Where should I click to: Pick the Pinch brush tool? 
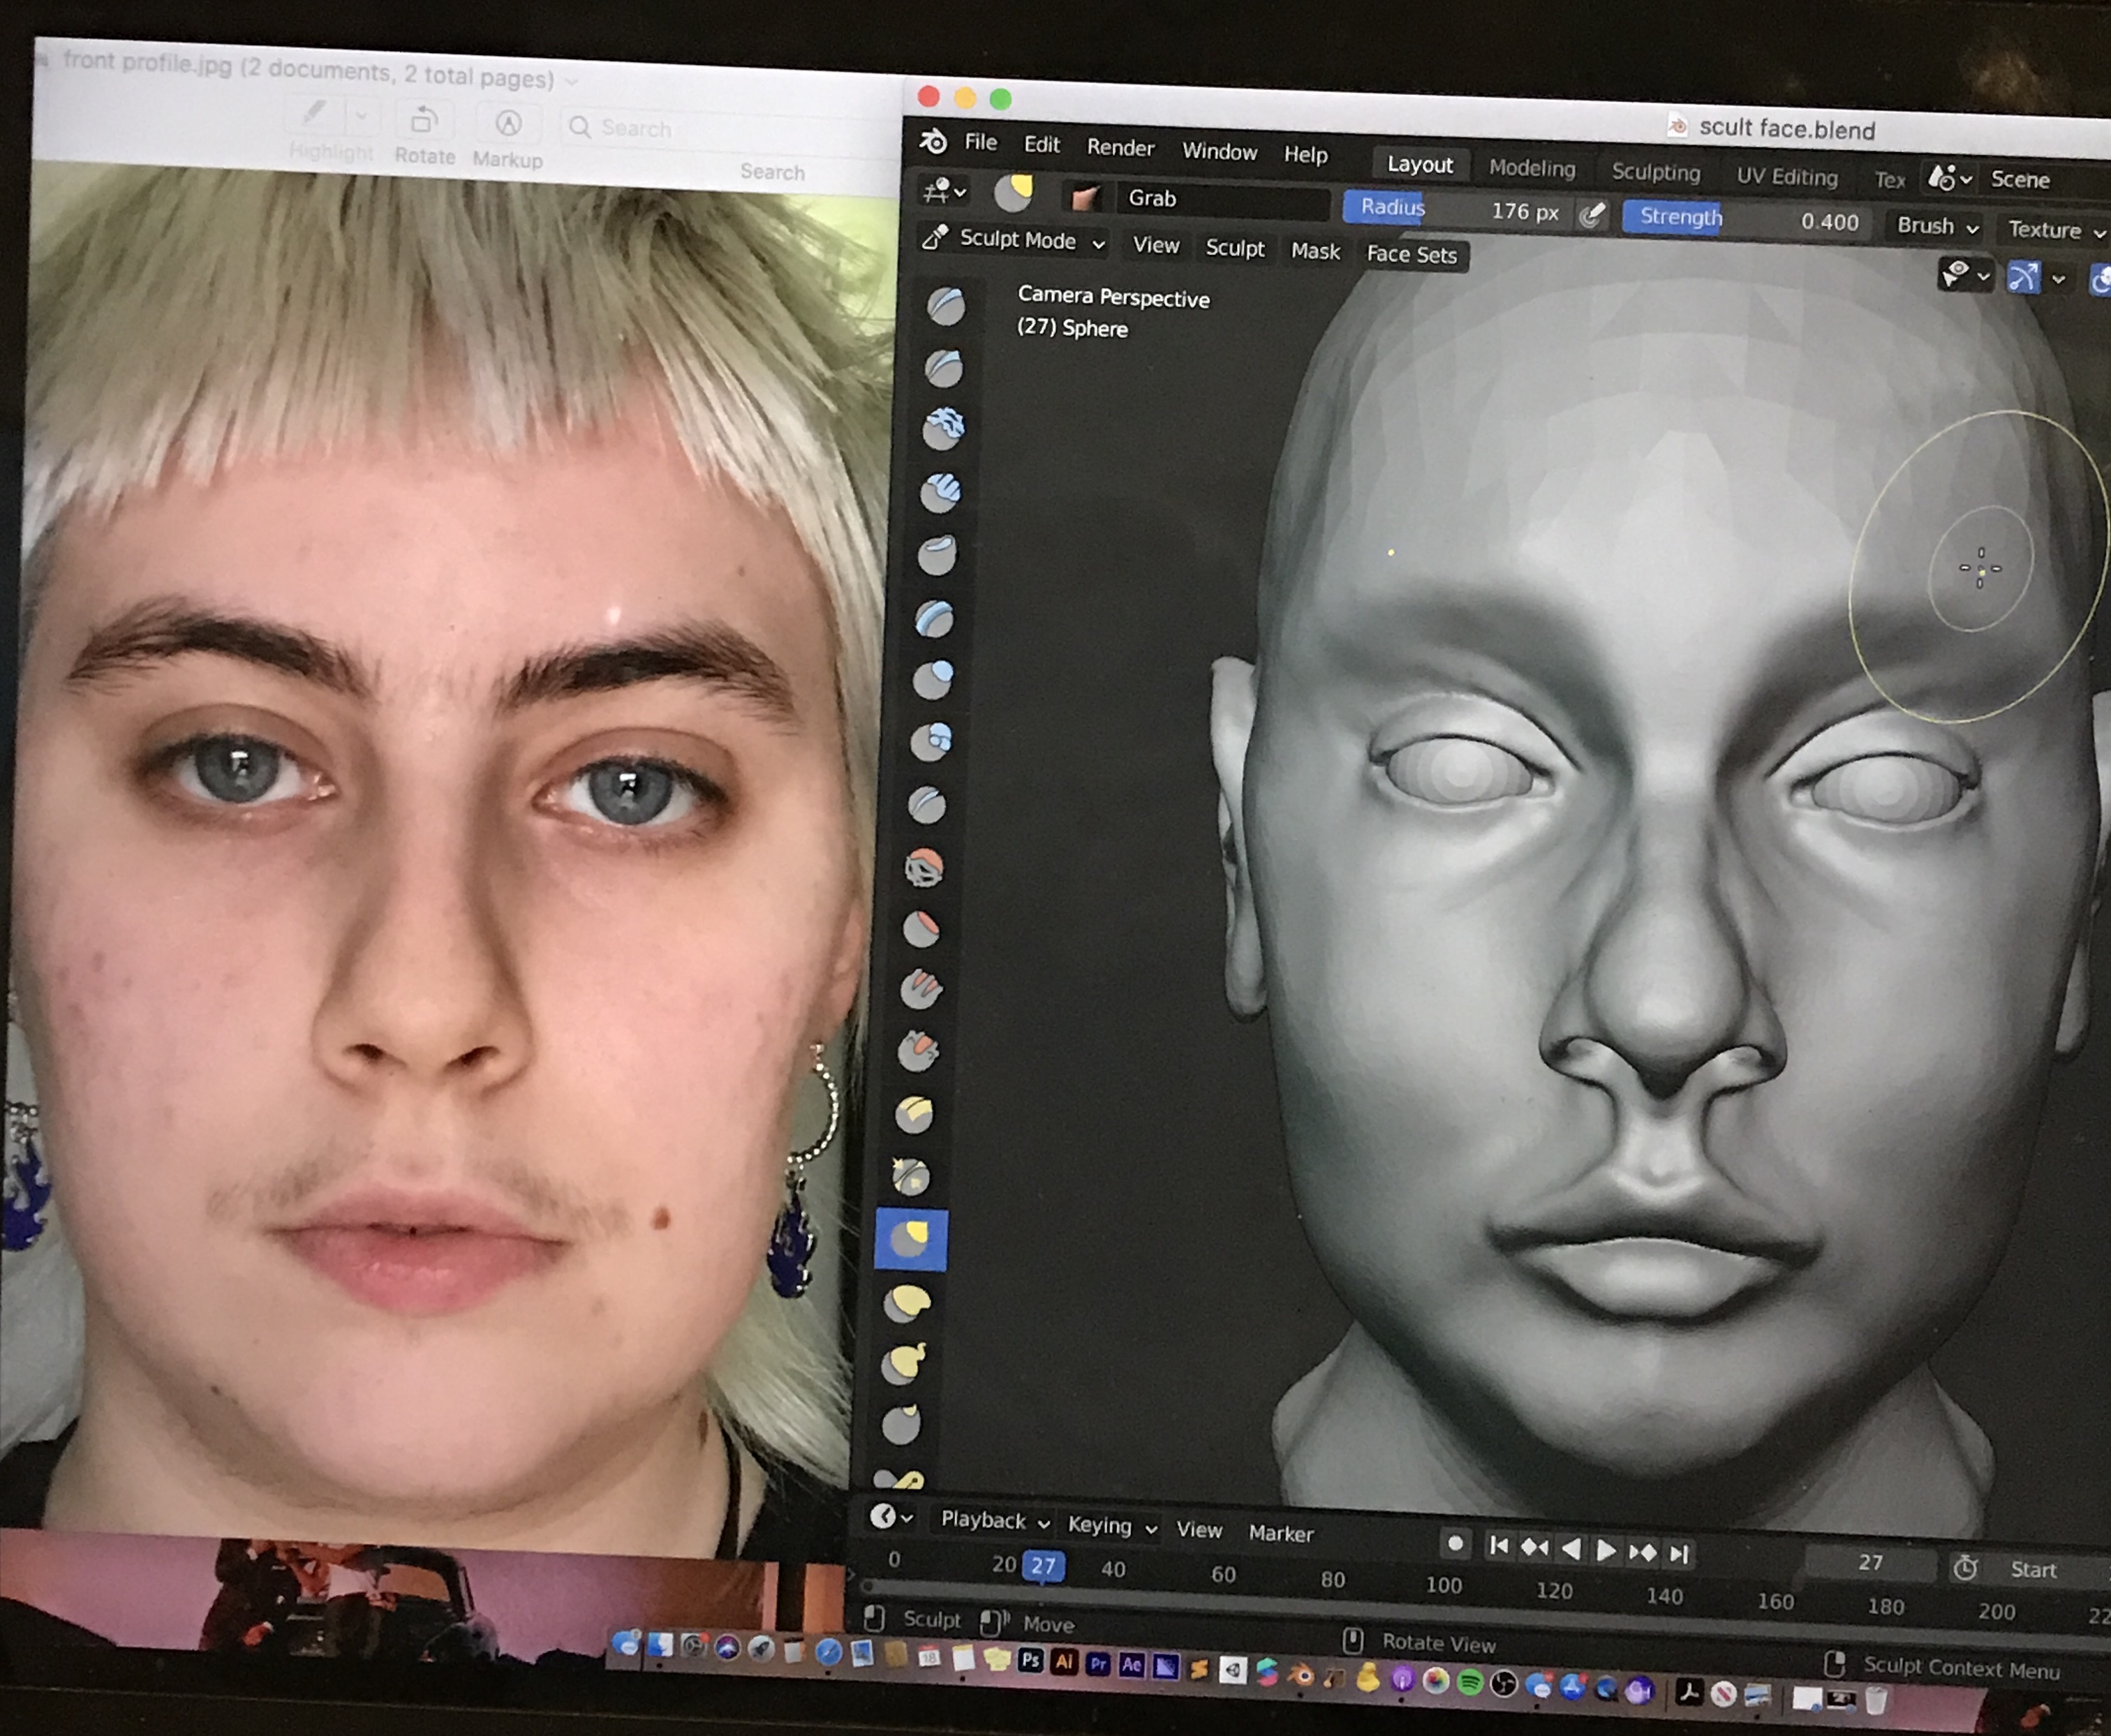(911, 1177)
